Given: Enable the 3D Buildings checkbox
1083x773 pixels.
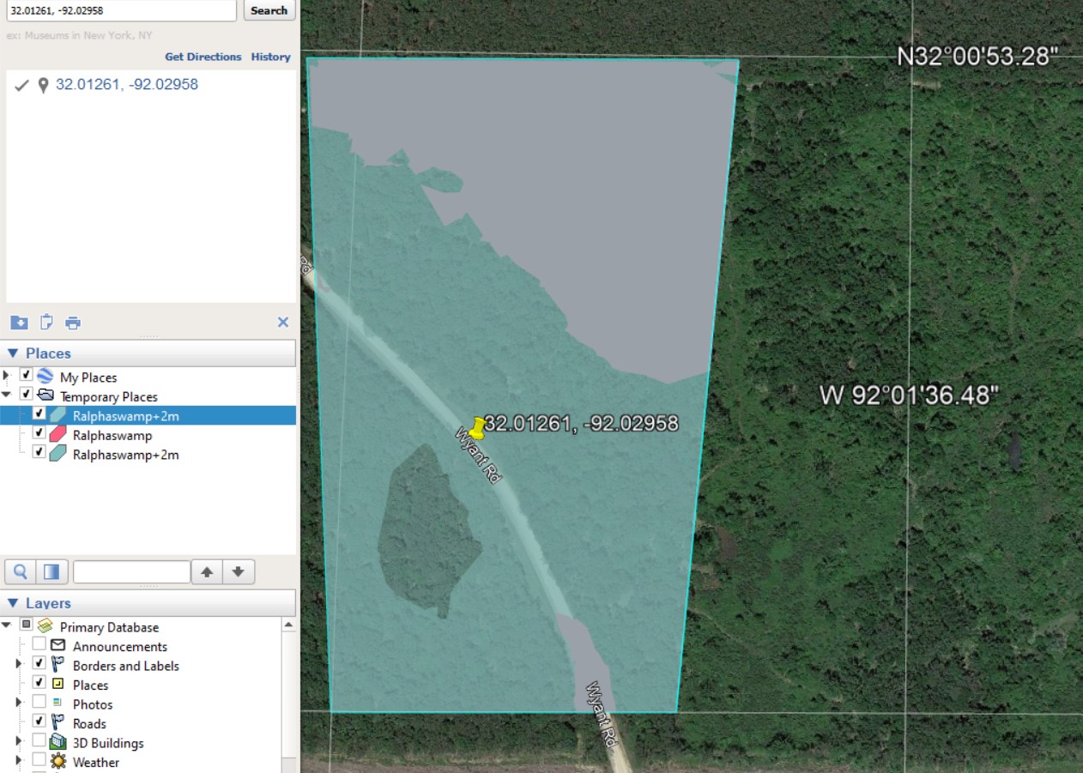Looking at the screenshot, I should coord(39,741).
